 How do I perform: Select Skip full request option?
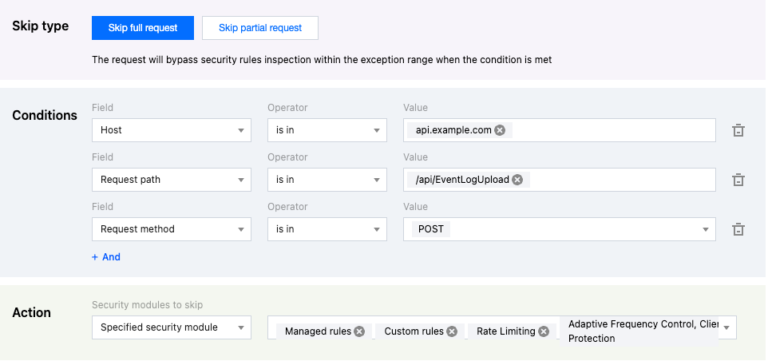coord(143,28)
